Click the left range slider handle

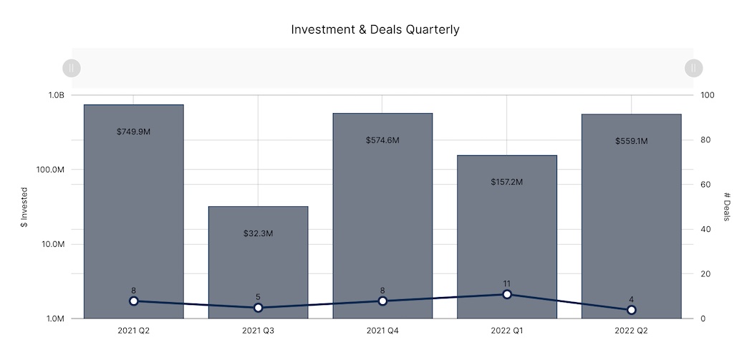(72, 68)
